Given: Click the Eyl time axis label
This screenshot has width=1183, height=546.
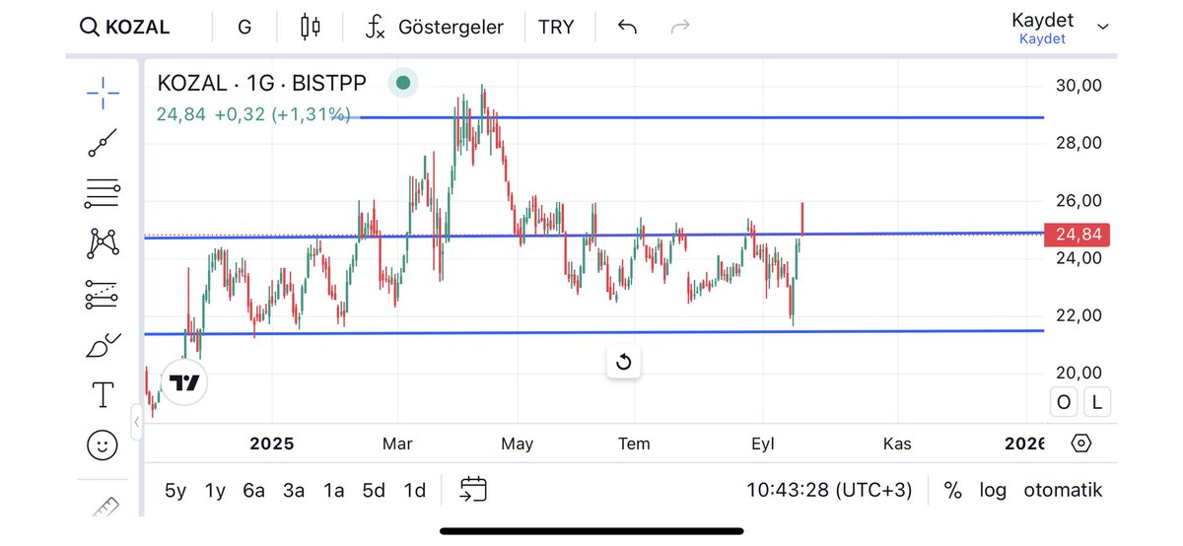Looking at the screenshot, I should [763, 444].
